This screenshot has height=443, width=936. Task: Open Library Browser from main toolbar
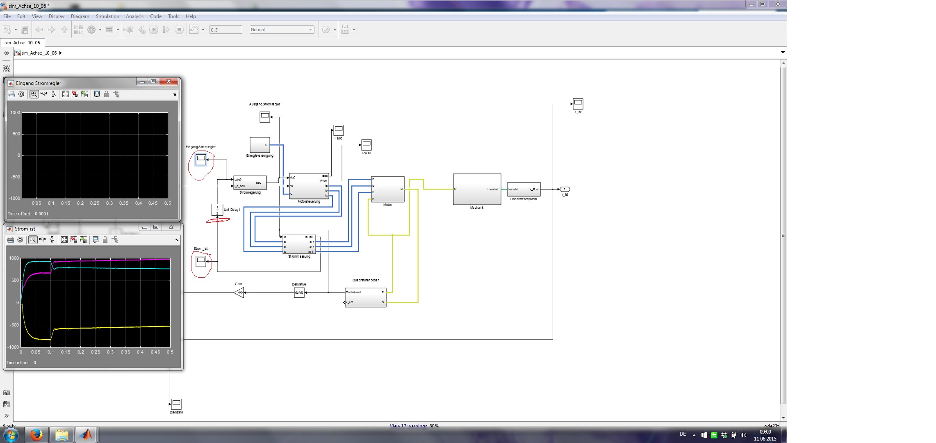point(78,30)
